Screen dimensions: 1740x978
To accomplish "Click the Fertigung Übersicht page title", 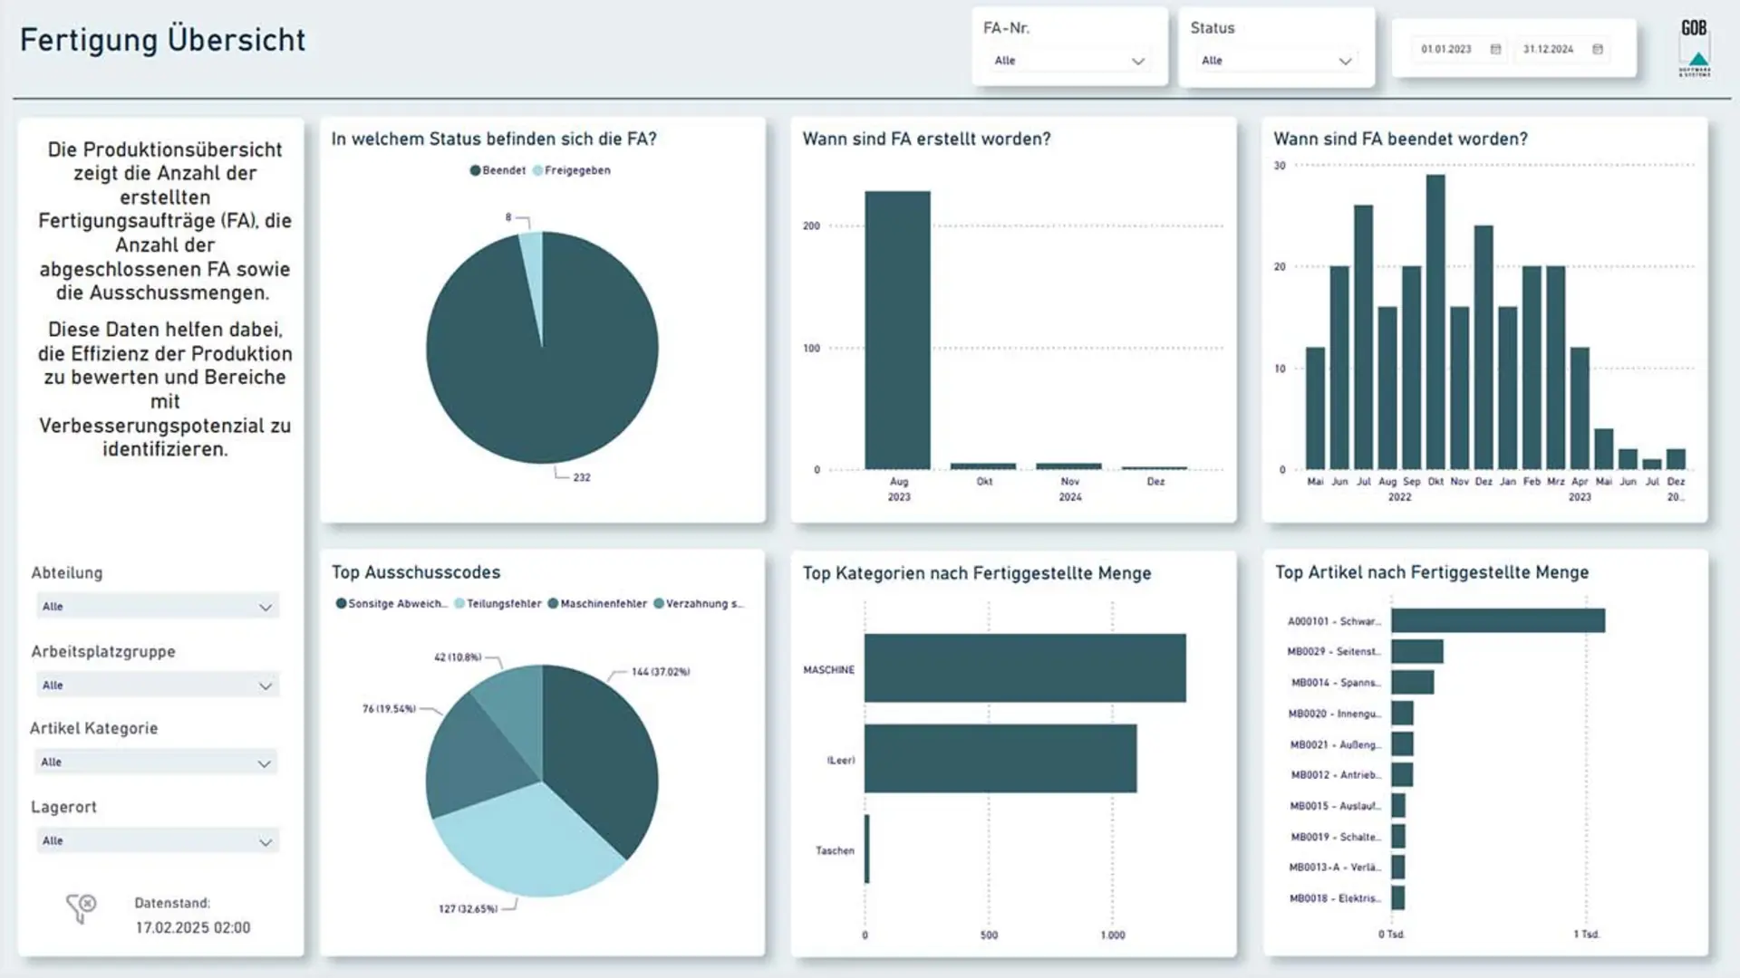I will click(163, 40).
